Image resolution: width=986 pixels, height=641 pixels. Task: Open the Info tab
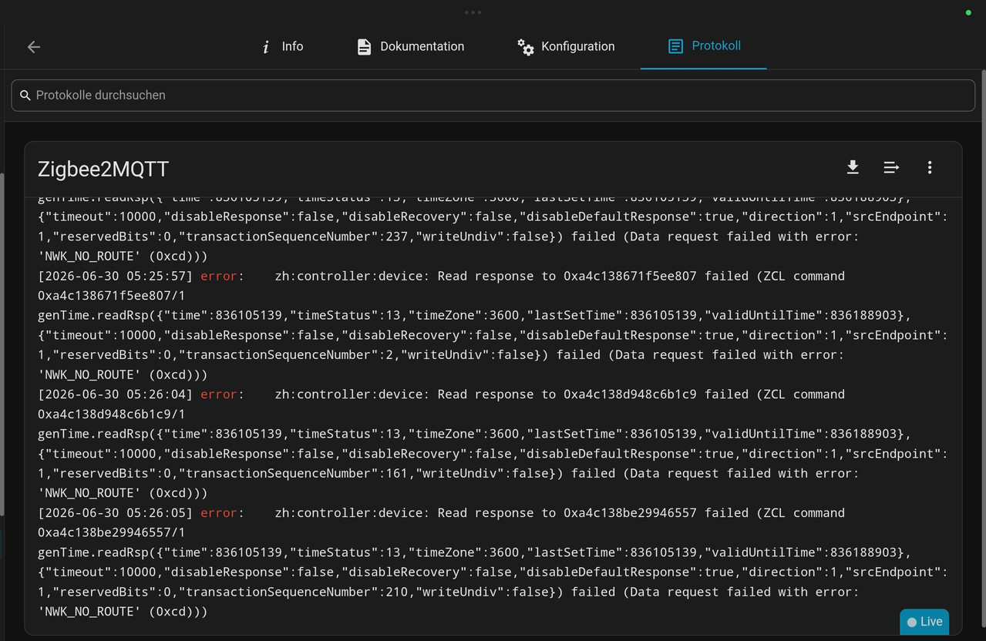click(282, 46)
